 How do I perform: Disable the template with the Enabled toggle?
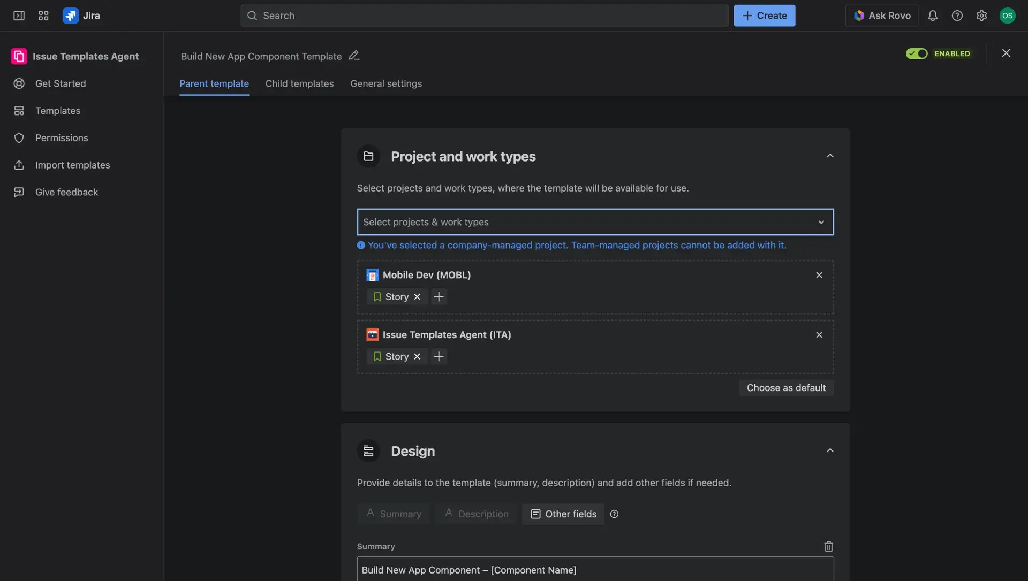(917, 53)
